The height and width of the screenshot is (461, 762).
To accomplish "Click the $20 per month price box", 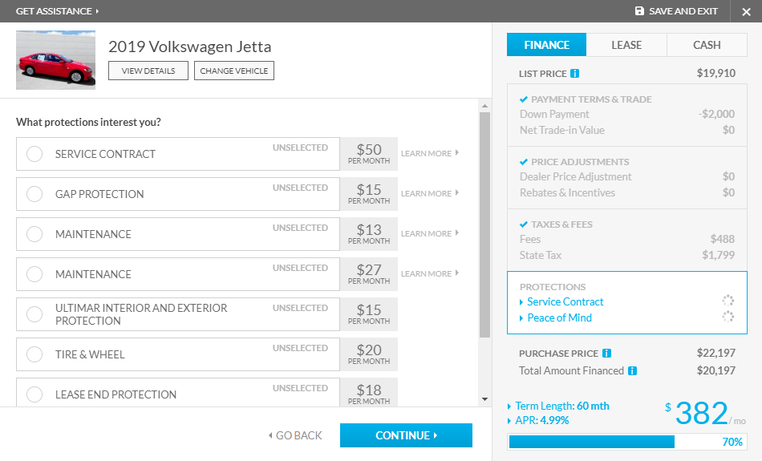I will [x=369, y=354].
